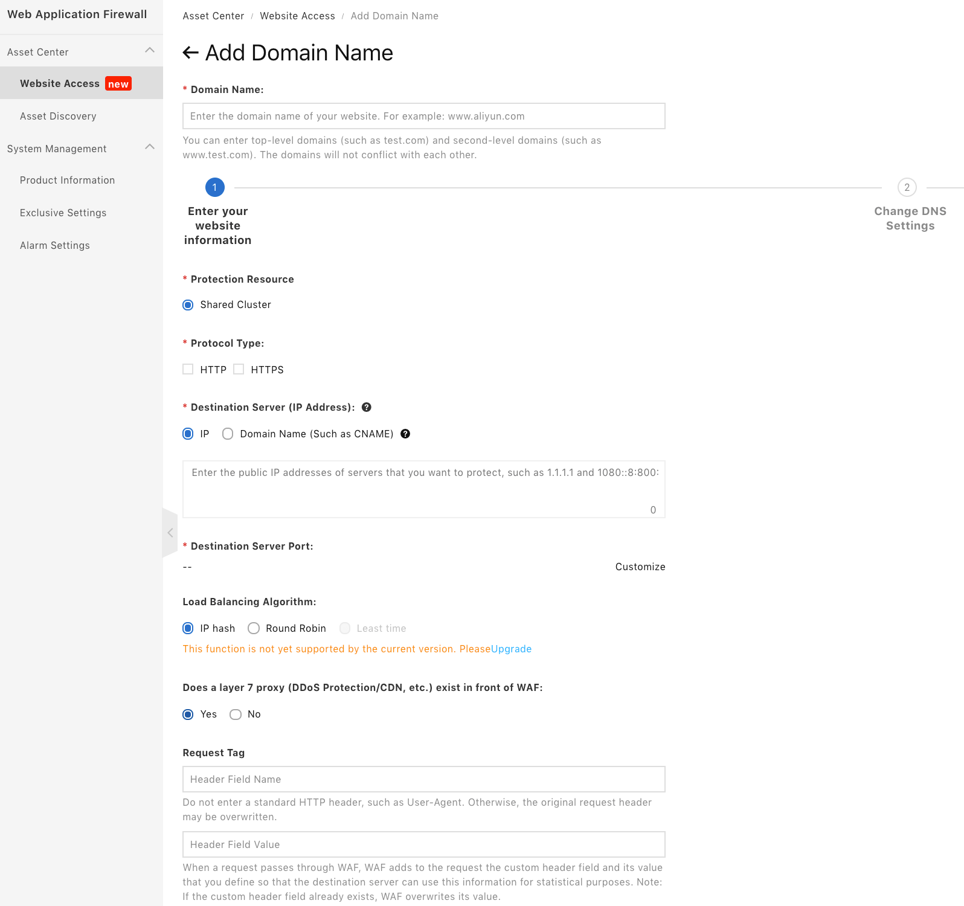Click the Upgrade link
964x906 pixels.
511,649
